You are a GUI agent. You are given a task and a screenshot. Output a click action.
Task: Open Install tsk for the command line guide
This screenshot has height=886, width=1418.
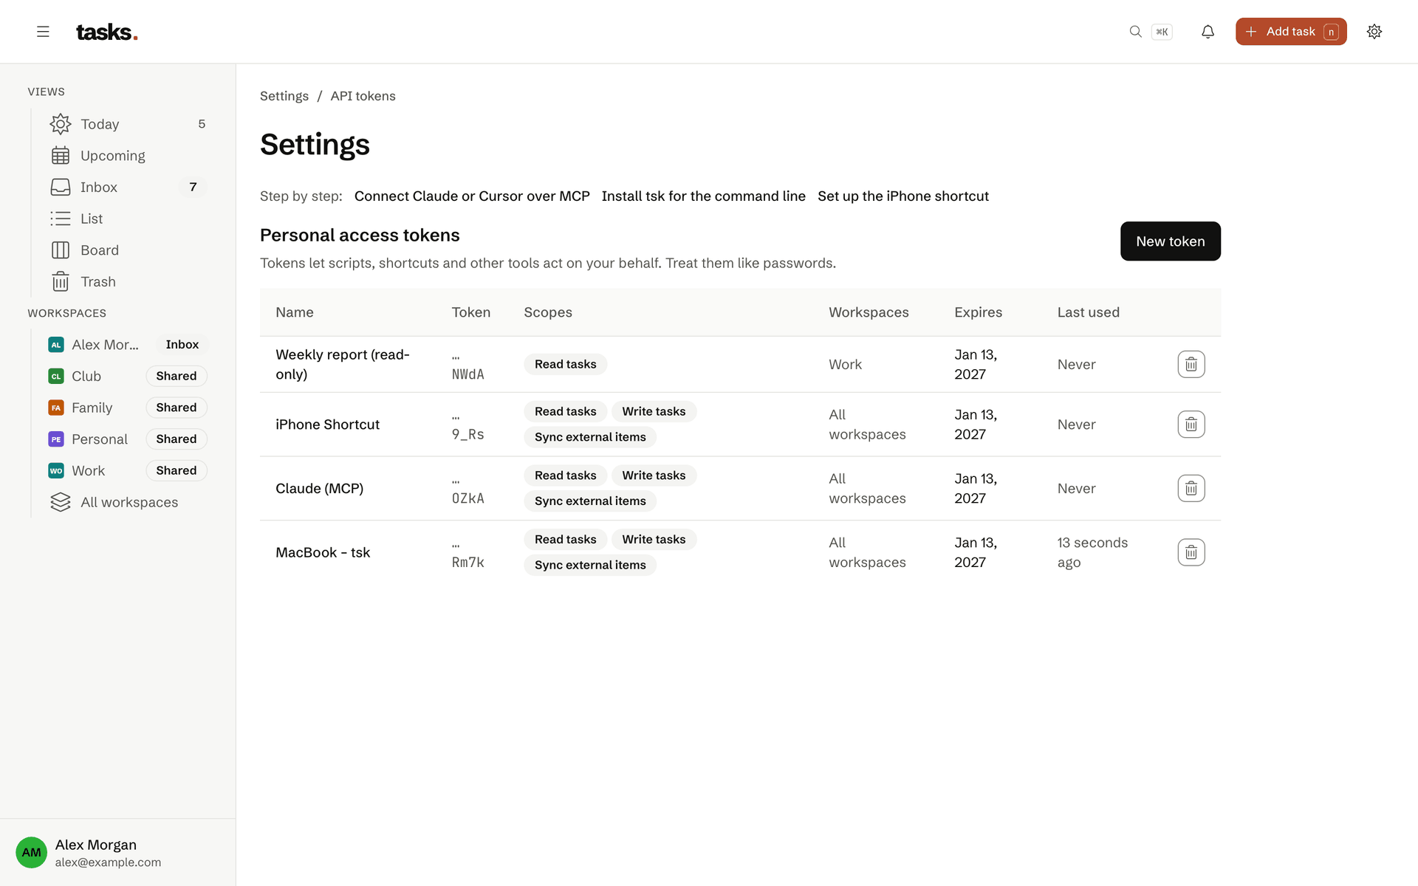pyautogui.click(x=703, y=196)
